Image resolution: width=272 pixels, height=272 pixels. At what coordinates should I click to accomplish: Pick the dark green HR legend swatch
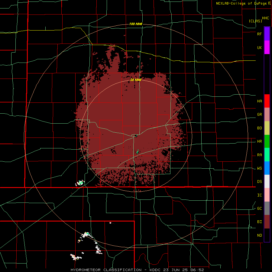267,141
